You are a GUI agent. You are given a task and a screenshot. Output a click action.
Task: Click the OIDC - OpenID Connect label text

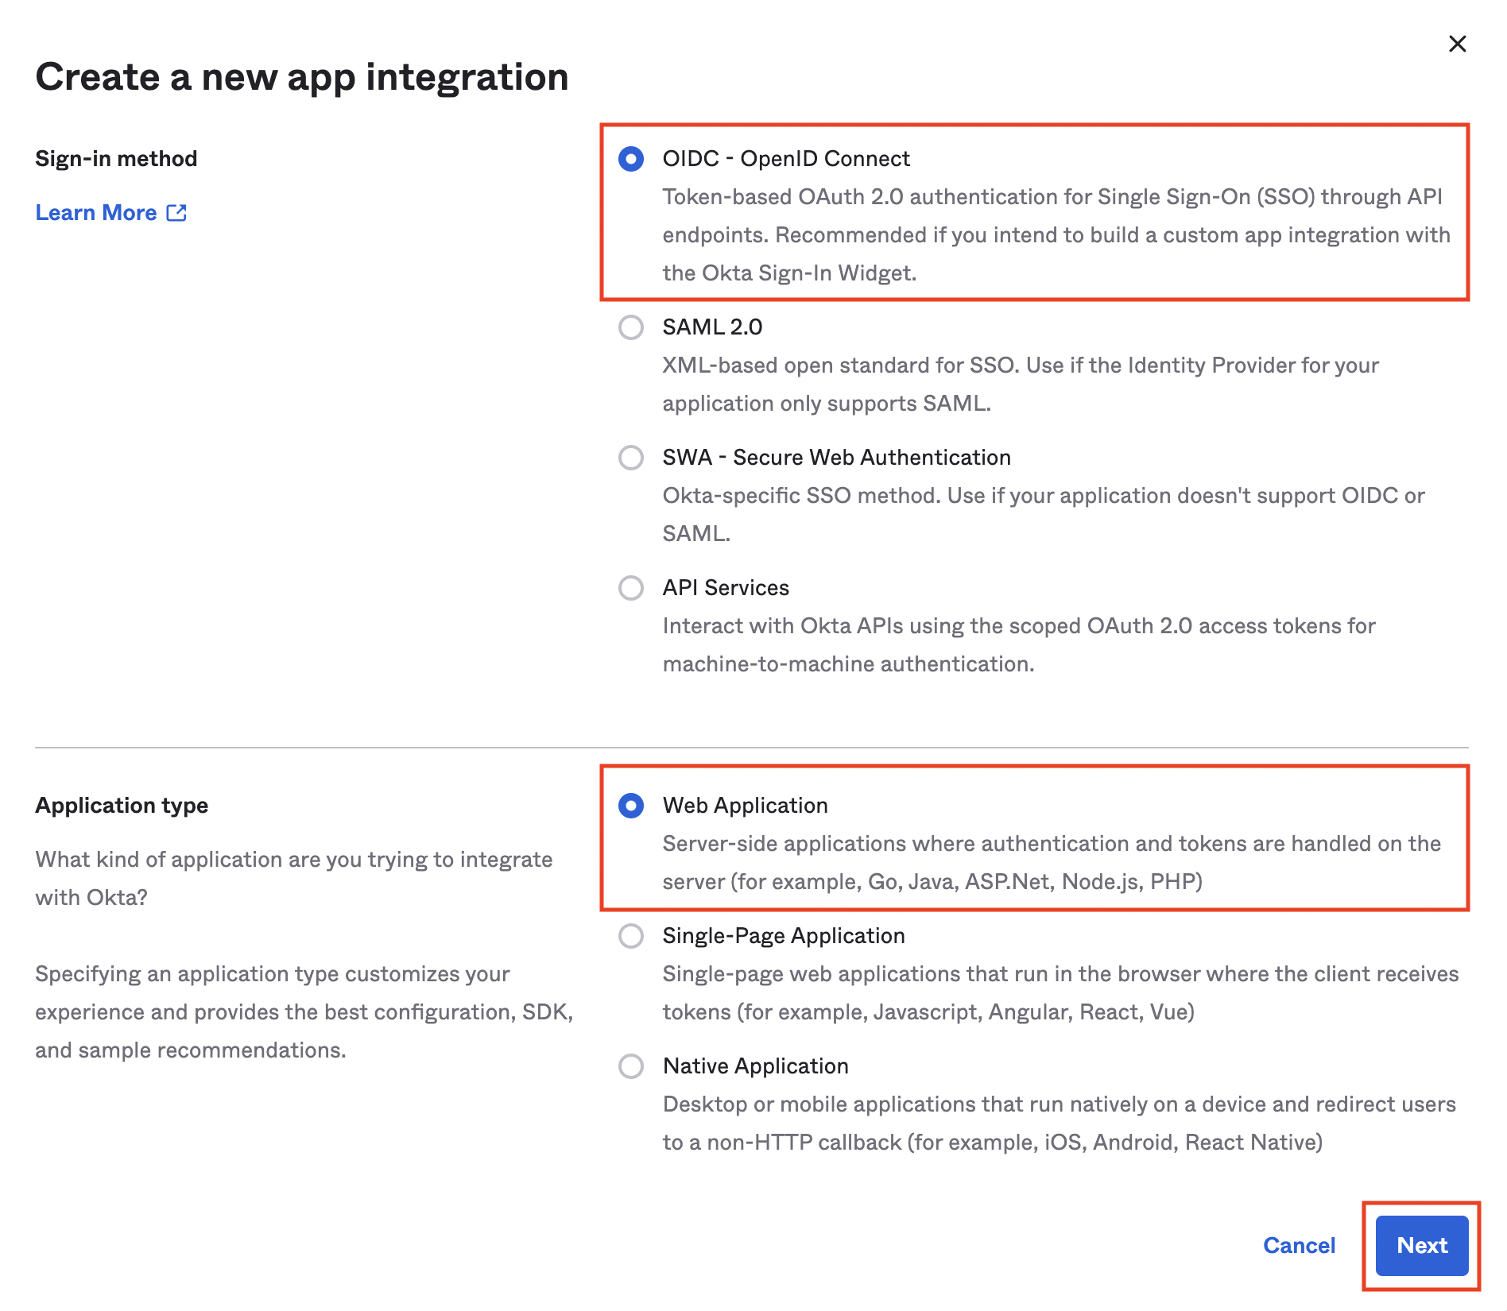pos(785,158)
